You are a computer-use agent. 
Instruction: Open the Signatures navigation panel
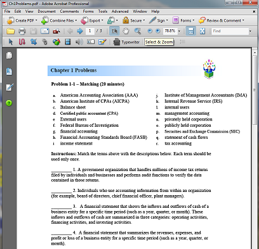pyautogui.click(x=10, y=87)
